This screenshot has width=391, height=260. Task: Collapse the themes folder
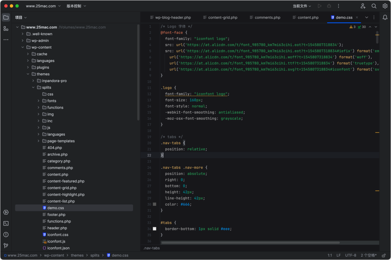tap(28, 74)
